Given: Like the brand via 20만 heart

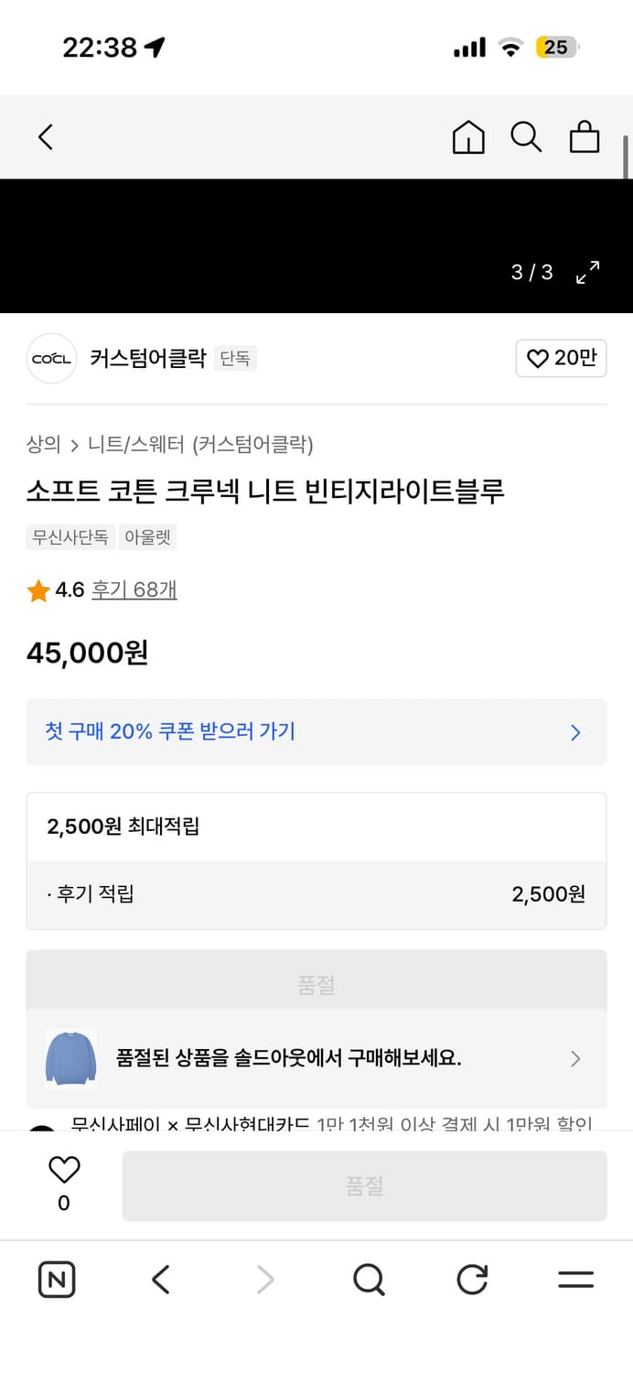Looking at the screenshot, I should 561,358.
